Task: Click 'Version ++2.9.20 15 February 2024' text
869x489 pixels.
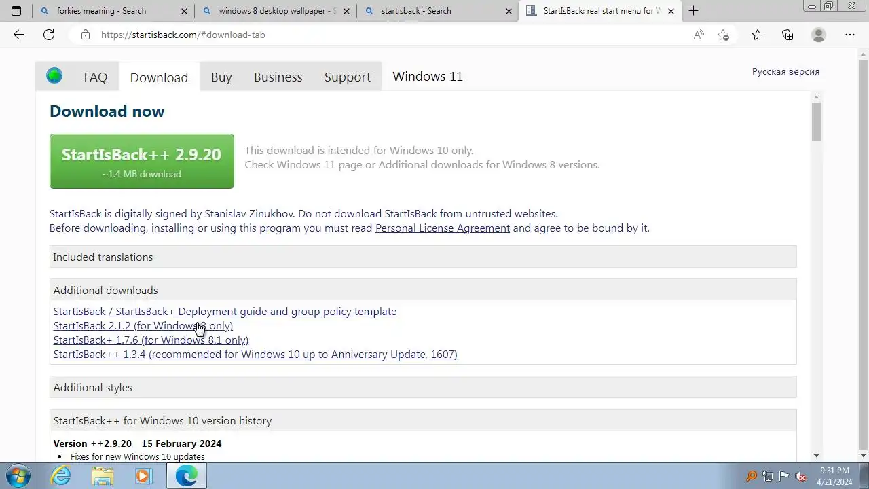Action: 137,443
